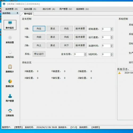The height and width of the screenshot is (133, 133).
Task: Open the 系统日志 bell icon
Action: [10, 52]
